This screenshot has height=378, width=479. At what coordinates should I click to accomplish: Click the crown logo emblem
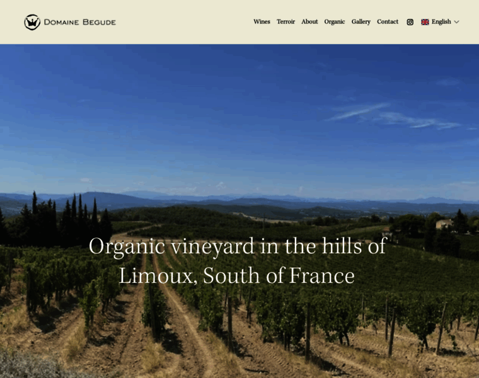pyautogui.click(x=32, y=22)
